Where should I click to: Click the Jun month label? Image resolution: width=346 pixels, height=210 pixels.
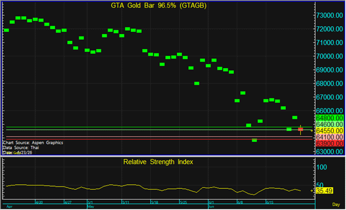[211, 207]
